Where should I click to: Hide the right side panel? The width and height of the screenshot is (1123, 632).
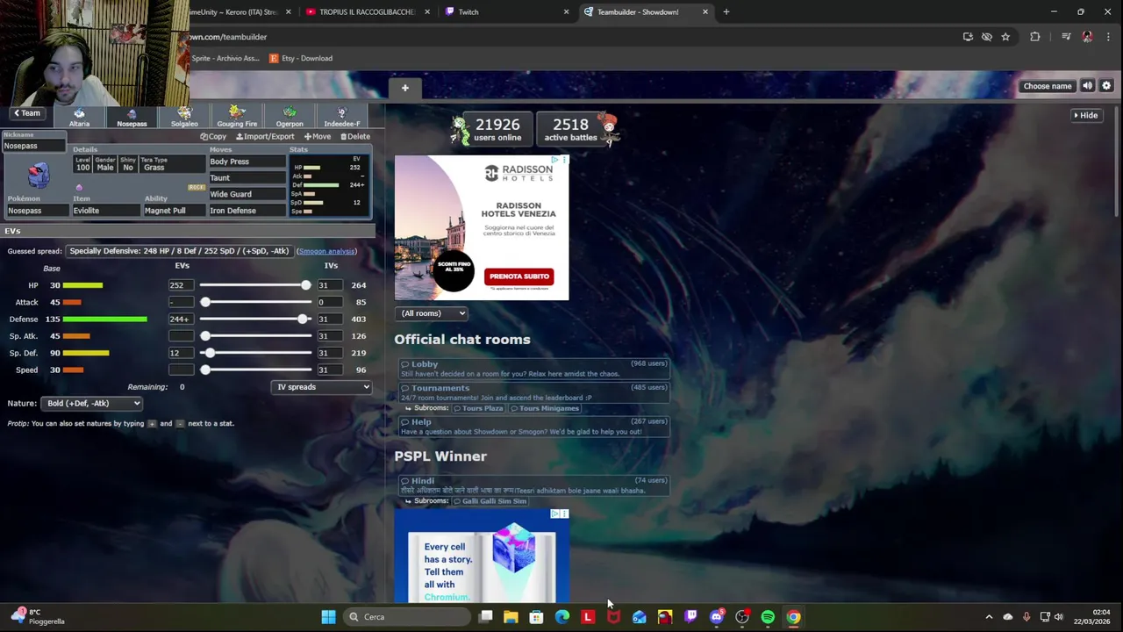[x=1085, y=115]
